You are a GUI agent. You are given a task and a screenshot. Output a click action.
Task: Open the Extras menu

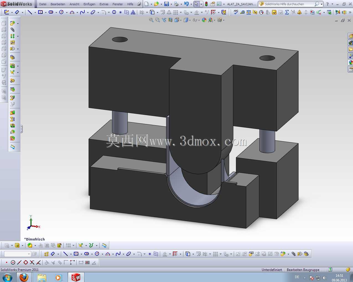[x=104, y=4]
